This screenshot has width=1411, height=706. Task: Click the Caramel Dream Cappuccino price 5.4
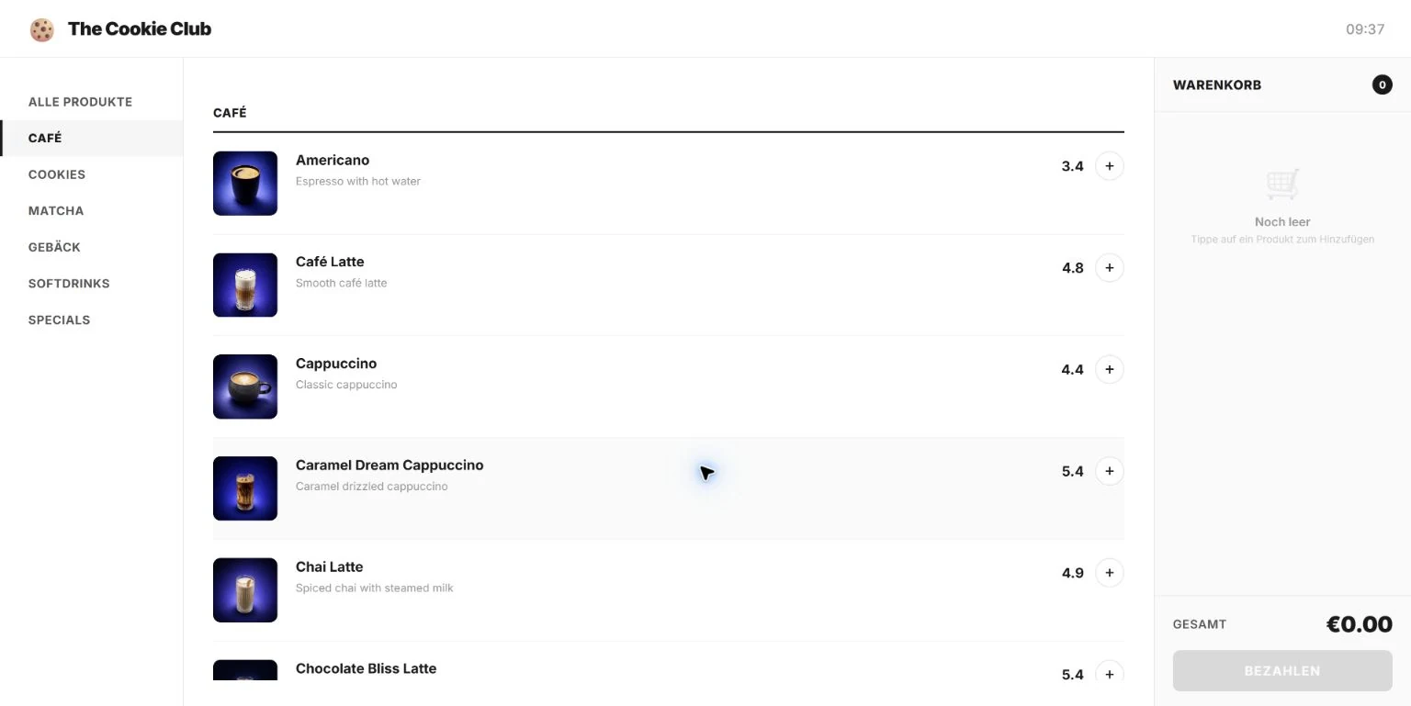pos(1073,471)
